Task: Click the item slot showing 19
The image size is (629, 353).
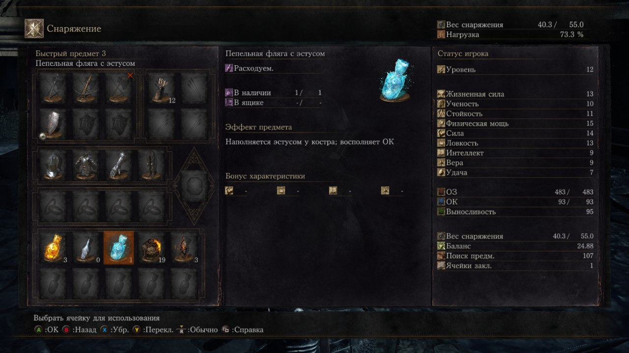Action: pyautogui.click(x=151, y=248)
